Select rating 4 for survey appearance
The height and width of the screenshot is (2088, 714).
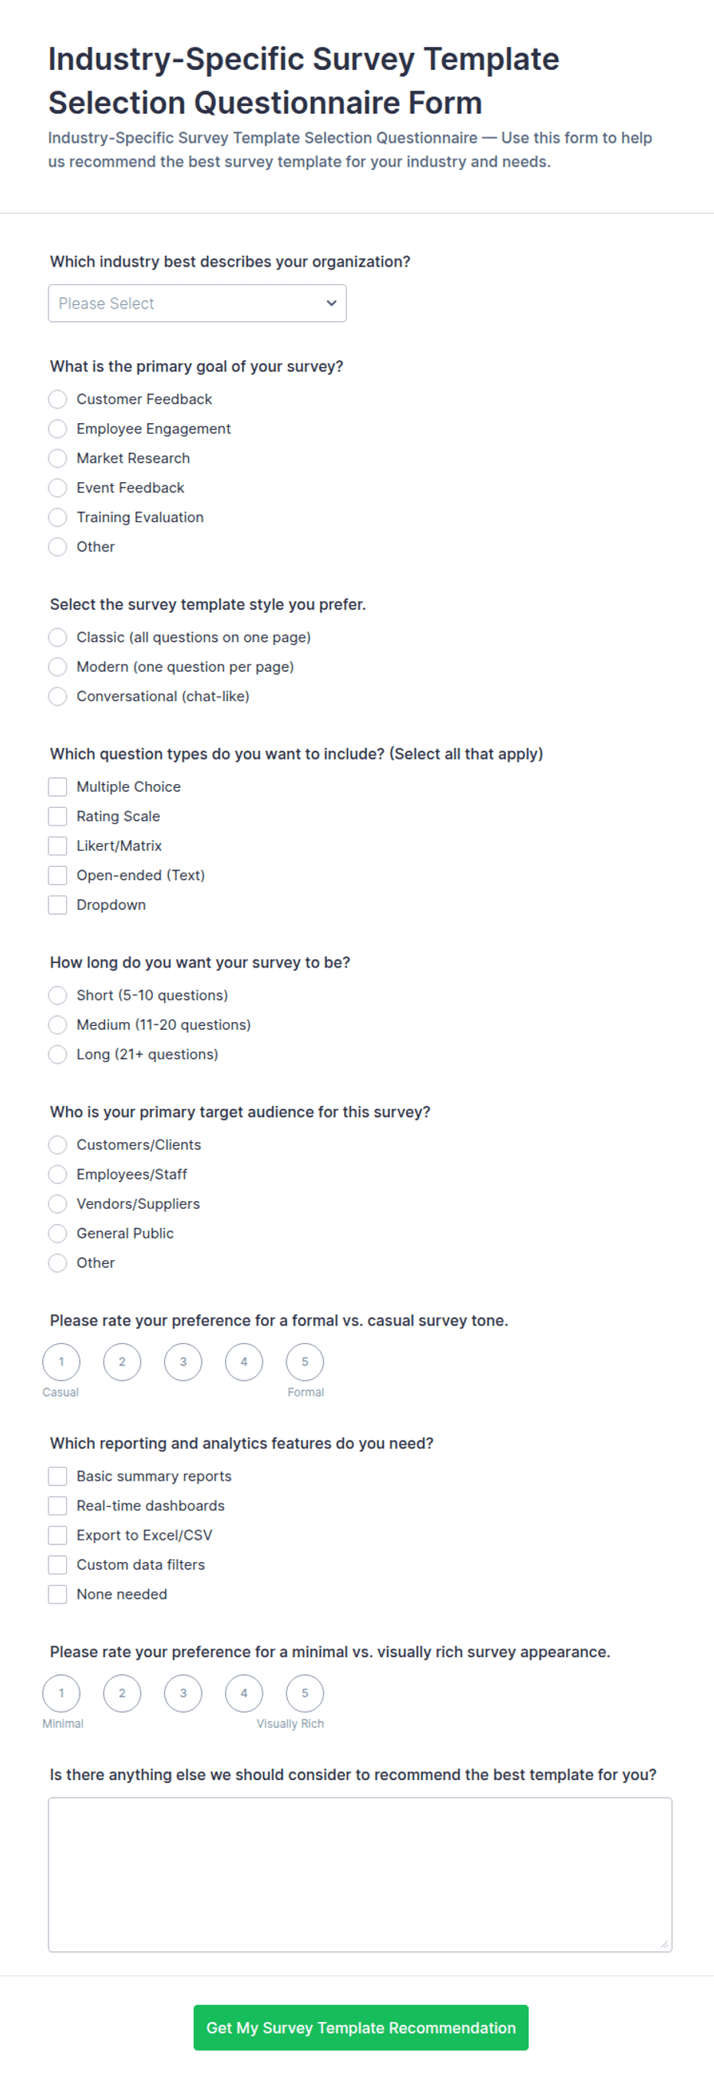point(244,1693)
